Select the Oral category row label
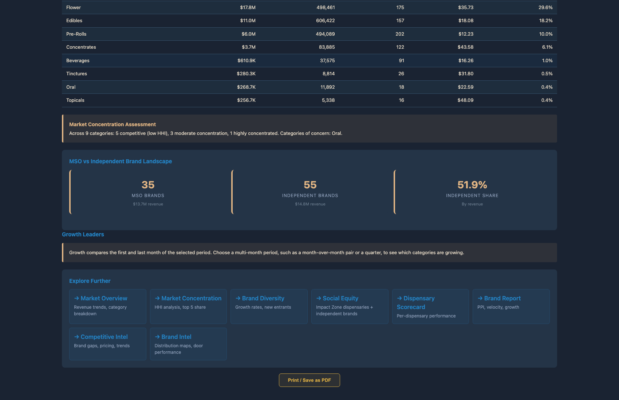Viewport: 619px width, 400px height. pos(71,87)
